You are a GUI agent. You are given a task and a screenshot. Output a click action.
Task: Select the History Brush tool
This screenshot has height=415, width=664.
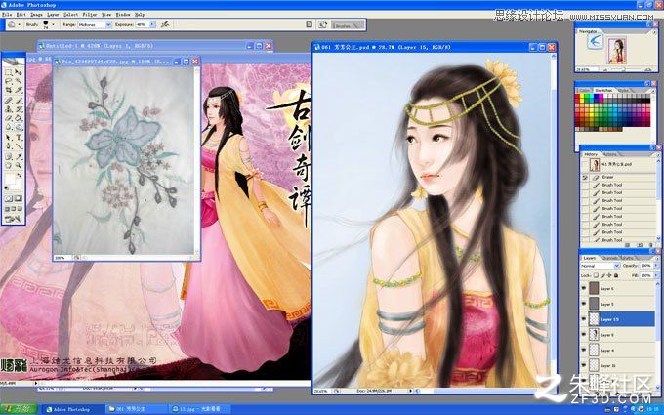point(19,108)
